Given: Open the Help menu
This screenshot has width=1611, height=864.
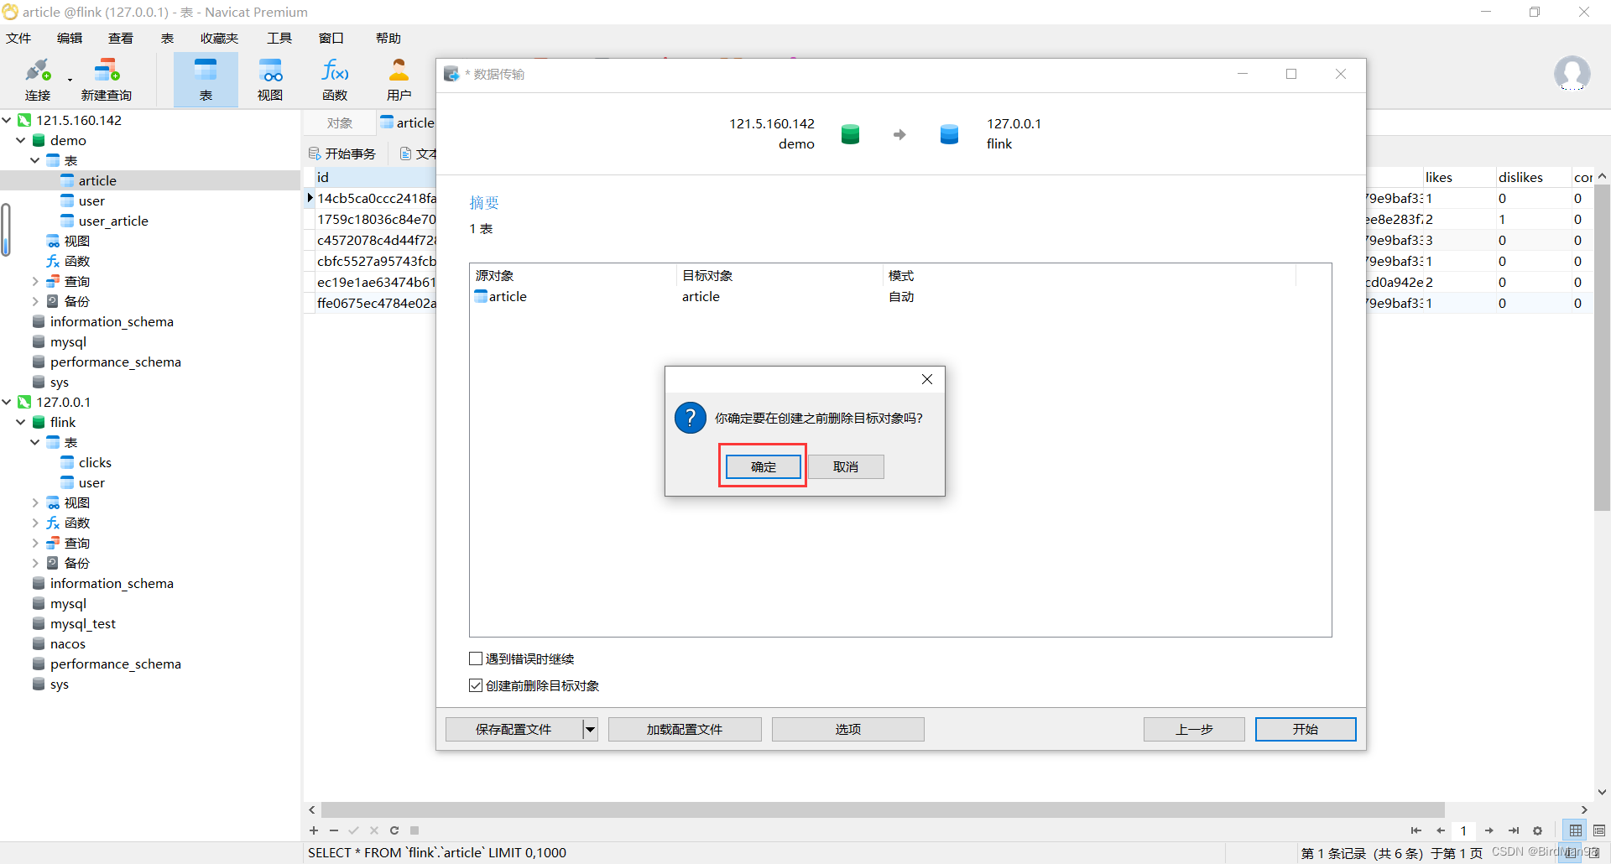Looking at the screenshot, I should (388, 38).
